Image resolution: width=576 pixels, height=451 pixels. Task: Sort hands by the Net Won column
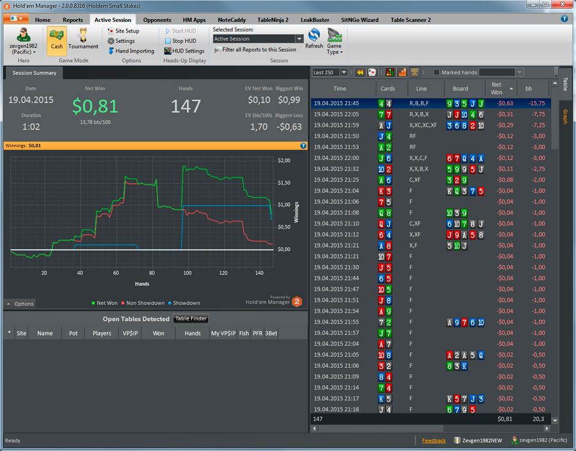click(500, 88)
